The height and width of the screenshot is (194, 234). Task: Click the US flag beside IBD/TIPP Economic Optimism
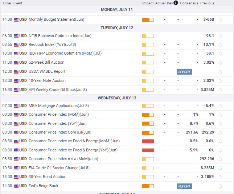[16, 54]
